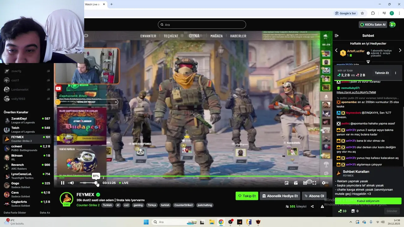Open user profile avatar menu
Screen dimensions: 404x227
point(392,25)
